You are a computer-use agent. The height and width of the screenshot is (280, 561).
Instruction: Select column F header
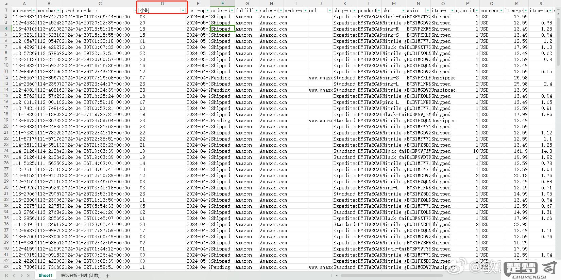[222, 3]
